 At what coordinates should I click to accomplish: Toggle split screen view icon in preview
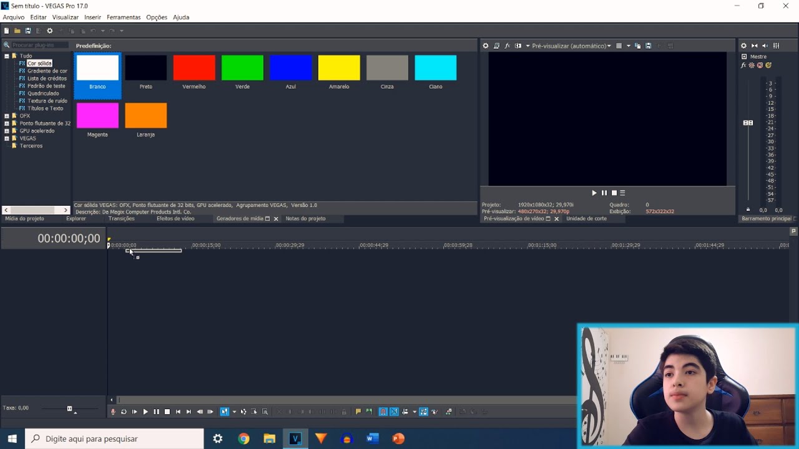pos(518,46)
